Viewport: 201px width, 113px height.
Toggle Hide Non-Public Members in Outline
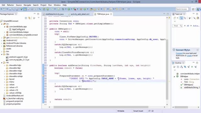point(192,67)
